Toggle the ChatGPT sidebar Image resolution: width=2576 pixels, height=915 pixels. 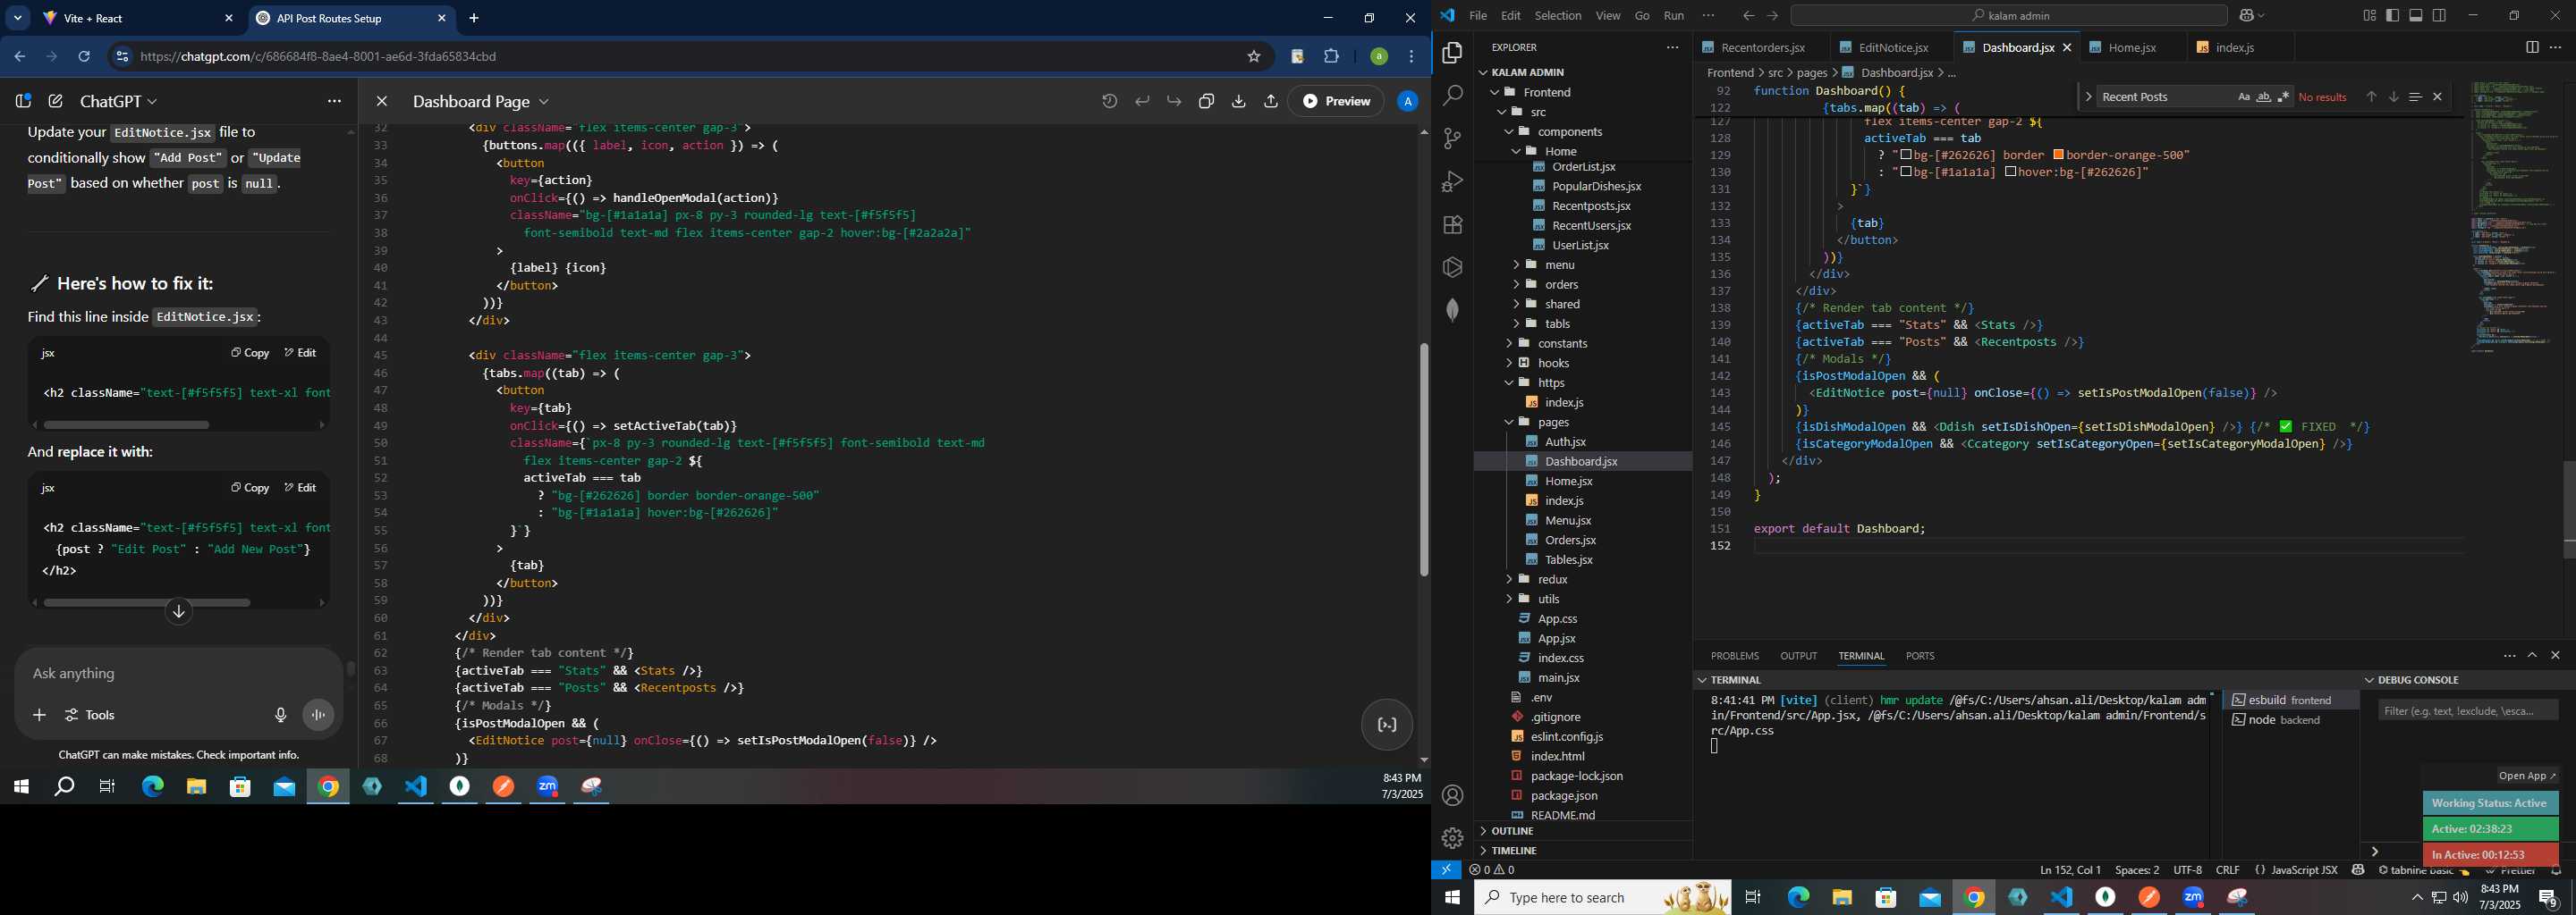pyautogui.click(x=23, y=101)
